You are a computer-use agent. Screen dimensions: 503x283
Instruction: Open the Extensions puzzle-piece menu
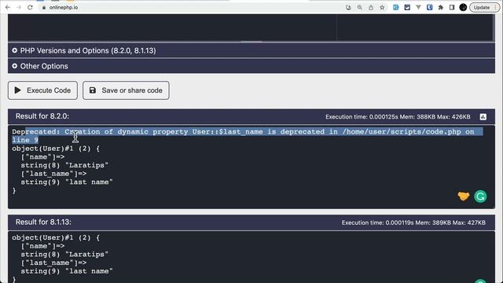click(x=441, y=7)
